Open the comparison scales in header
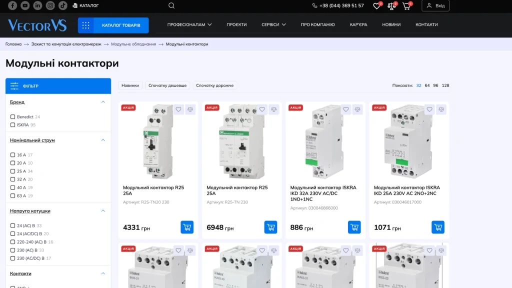The width and height of the screenshot is (512, 288). pyautogui.click(x=391, y=5)
